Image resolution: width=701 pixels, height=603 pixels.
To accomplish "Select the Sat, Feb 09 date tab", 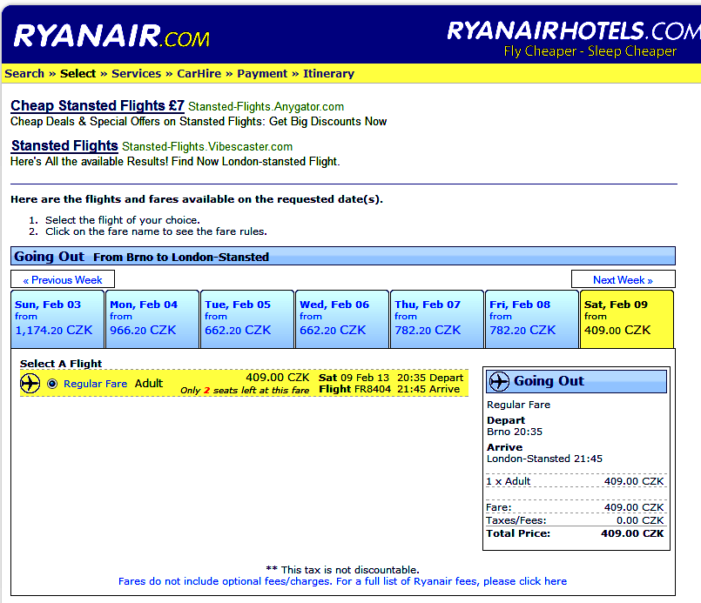I will 627,319.
